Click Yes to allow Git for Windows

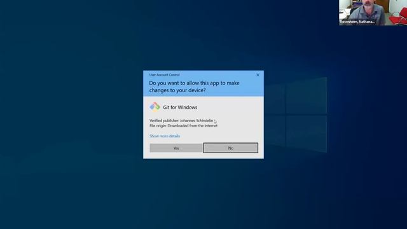pyautogui.click(x=176, y=148)
